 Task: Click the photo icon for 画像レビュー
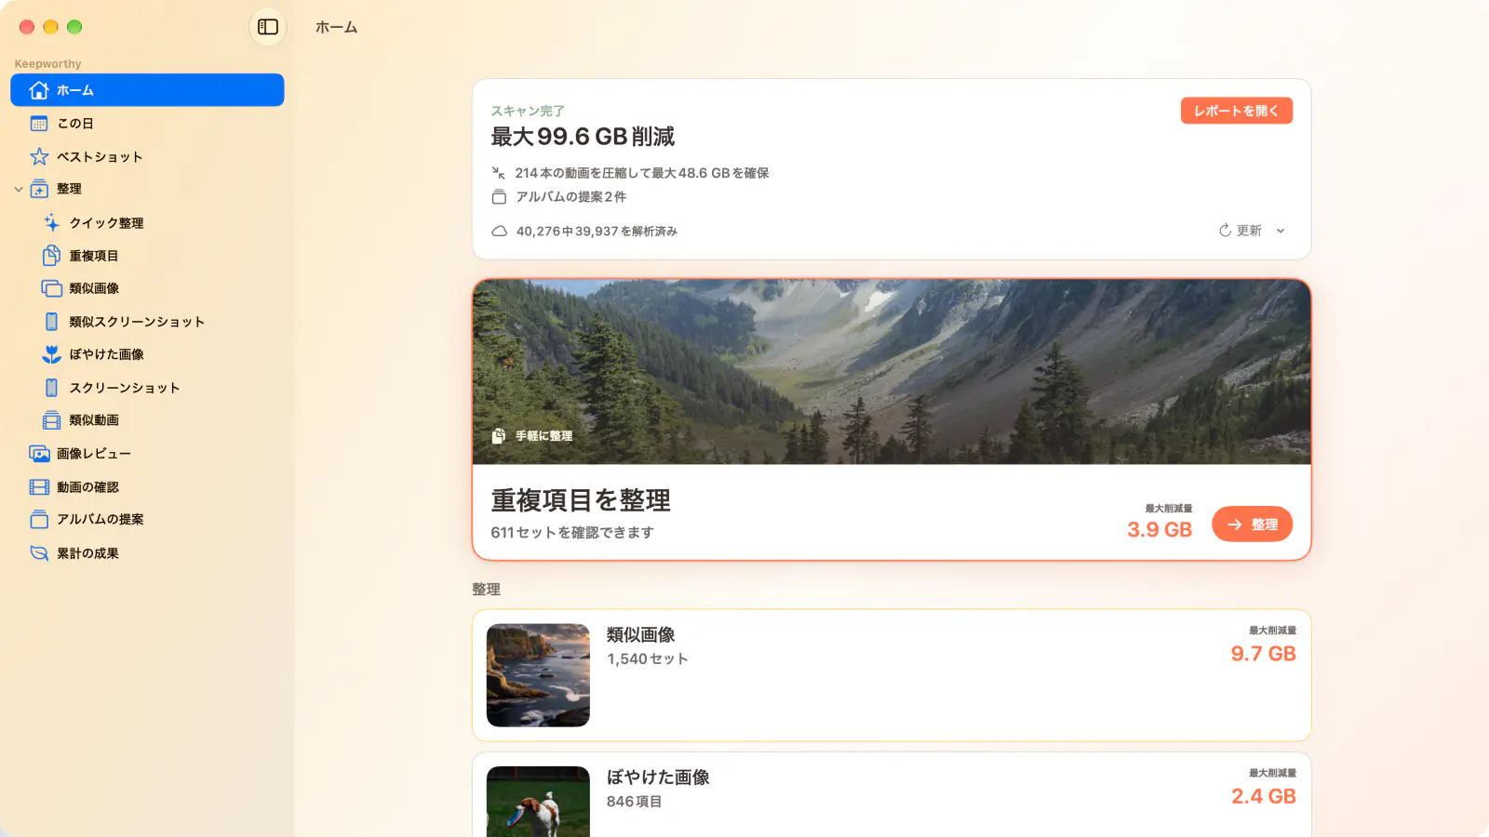click(x=39, y=454)
